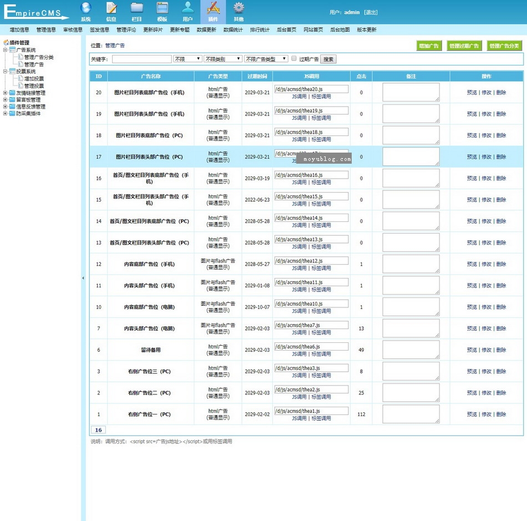Click the folder icon of 友情链接管理
The image size is (527, 521).
12,93
